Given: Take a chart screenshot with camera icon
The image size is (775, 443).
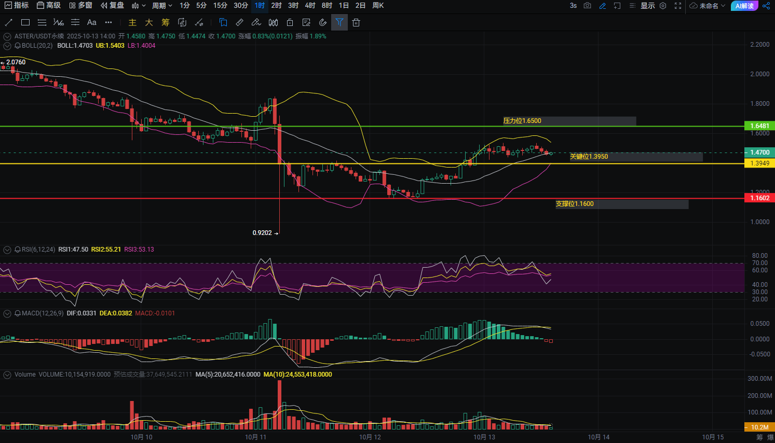Looking at the screenshot, I should point(587,6).
